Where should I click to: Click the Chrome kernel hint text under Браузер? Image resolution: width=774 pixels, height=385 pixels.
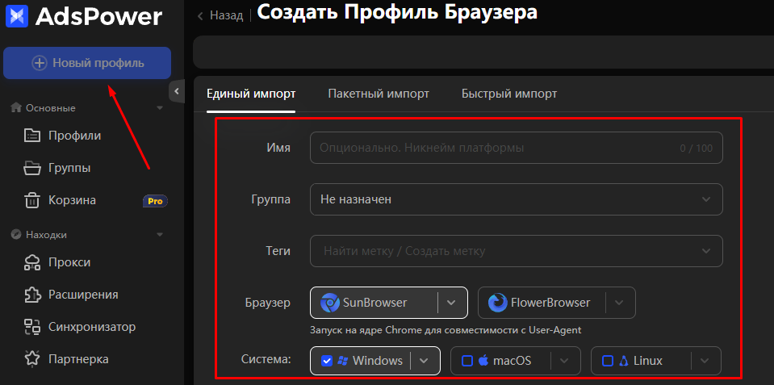click(446, 330)
